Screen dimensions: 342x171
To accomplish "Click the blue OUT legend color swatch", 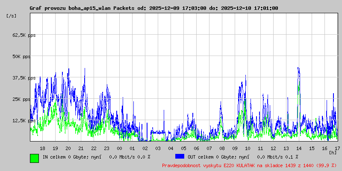I will tap(180, 156).
